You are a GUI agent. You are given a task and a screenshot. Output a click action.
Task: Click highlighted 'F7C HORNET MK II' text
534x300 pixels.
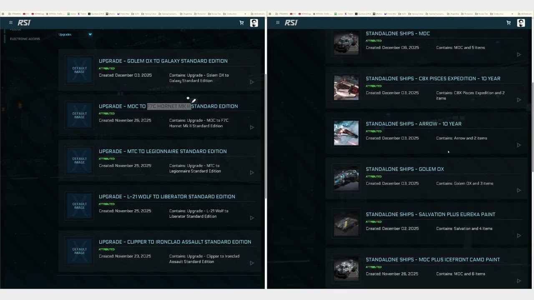[169, 106]
